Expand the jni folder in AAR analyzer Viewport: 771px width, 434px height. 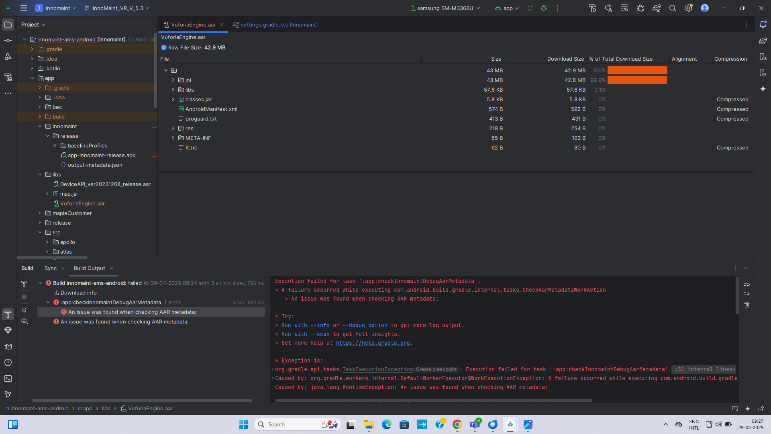[x=173, y=80]
